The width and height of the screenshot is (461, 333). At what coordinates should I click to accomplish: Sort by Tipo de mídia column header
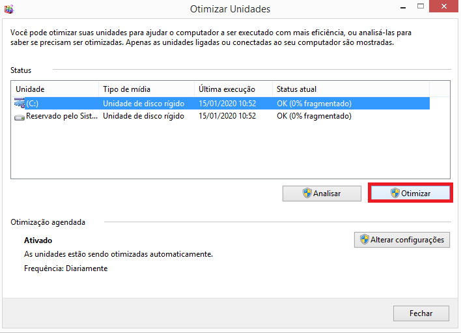coord(147,89)
